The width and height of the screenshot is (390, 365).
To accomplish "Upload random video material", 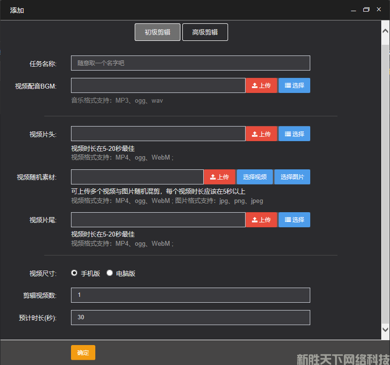I will (219, 177).
